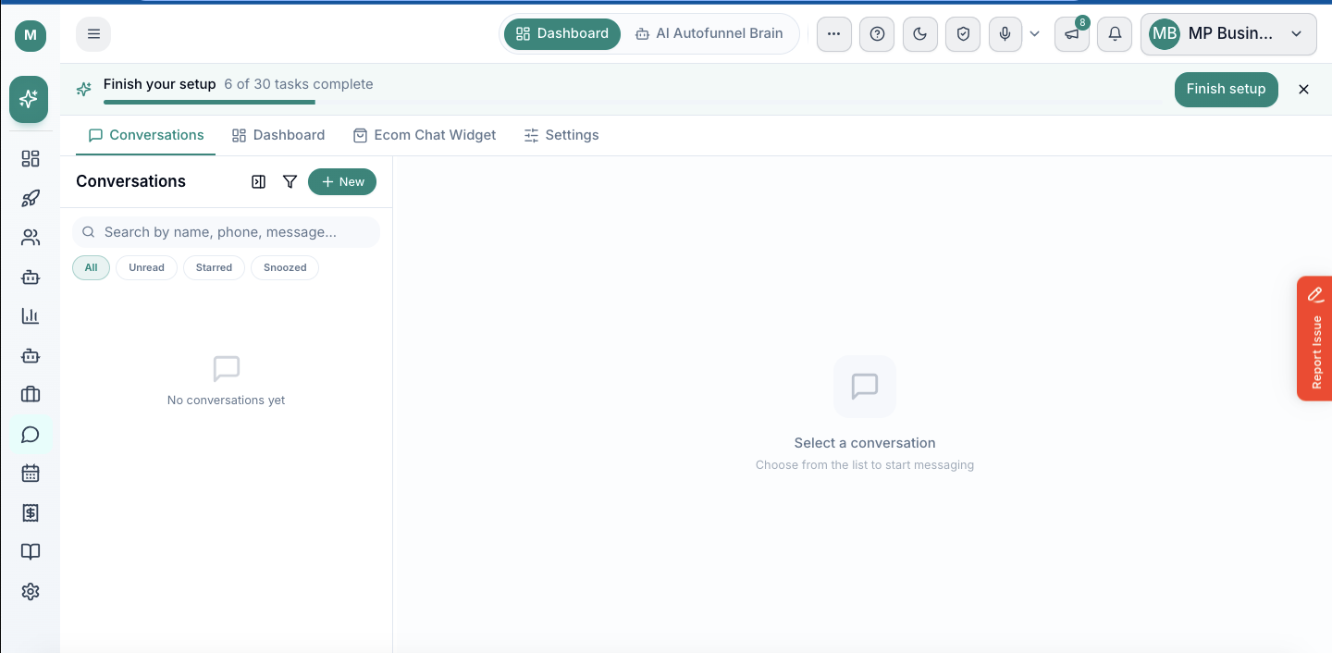Select the Starred filter chip

[x=214, y=267]
